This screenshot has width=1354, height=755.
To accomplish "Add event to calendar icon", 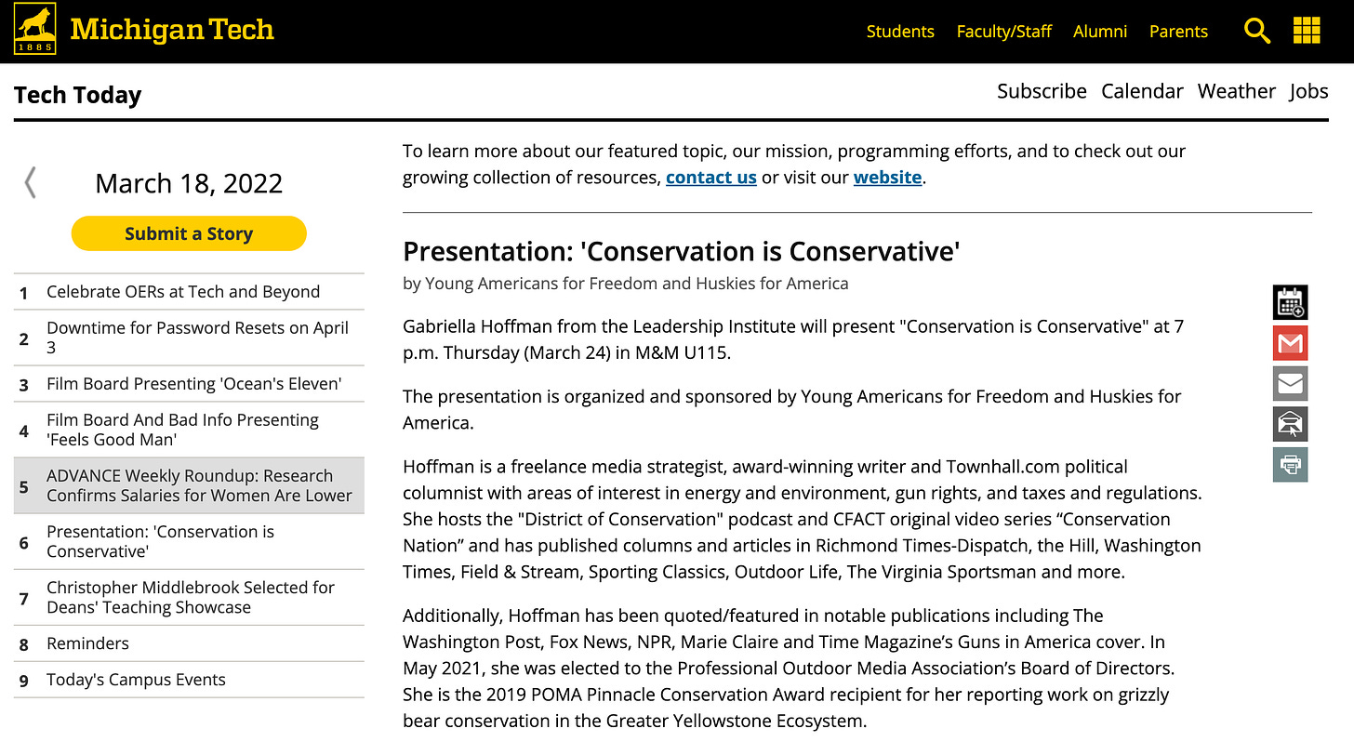I will click(1291, 302).
